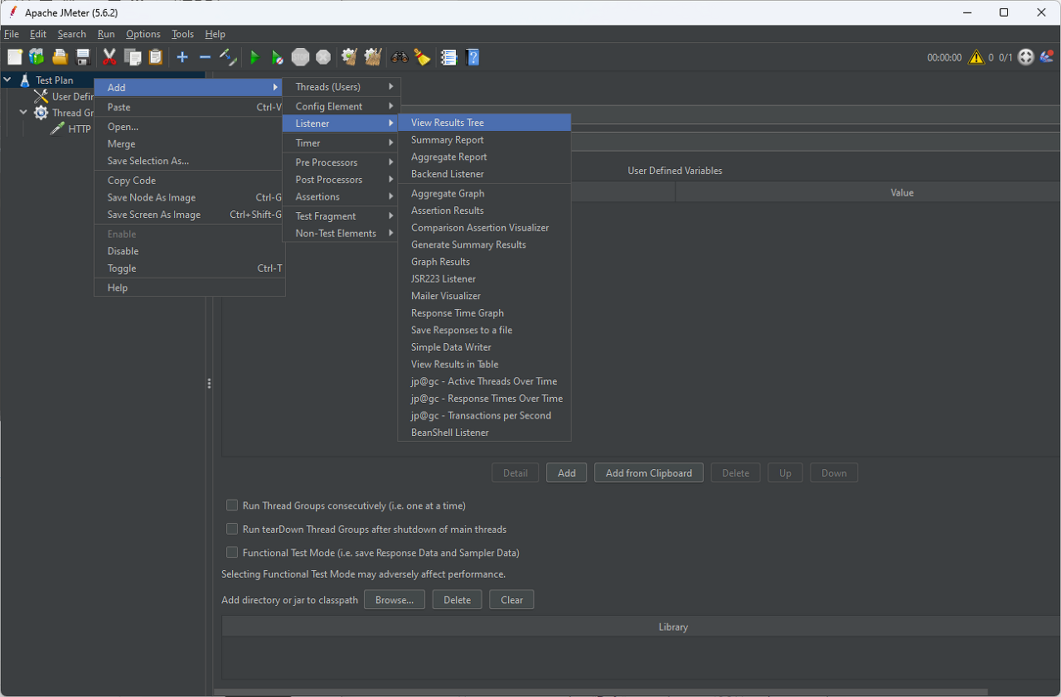
Task: Click the Clear broom-with-gear icon
Action: tap(350, 57)
